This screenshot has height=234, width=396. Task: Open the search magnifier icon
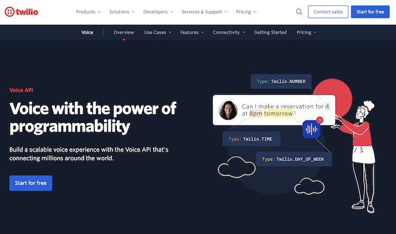tap(299, 12)
